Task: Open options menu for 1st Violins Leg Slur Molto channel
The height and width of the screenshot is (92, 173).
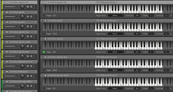Action: pyautogui.click(x=36, y=42)
